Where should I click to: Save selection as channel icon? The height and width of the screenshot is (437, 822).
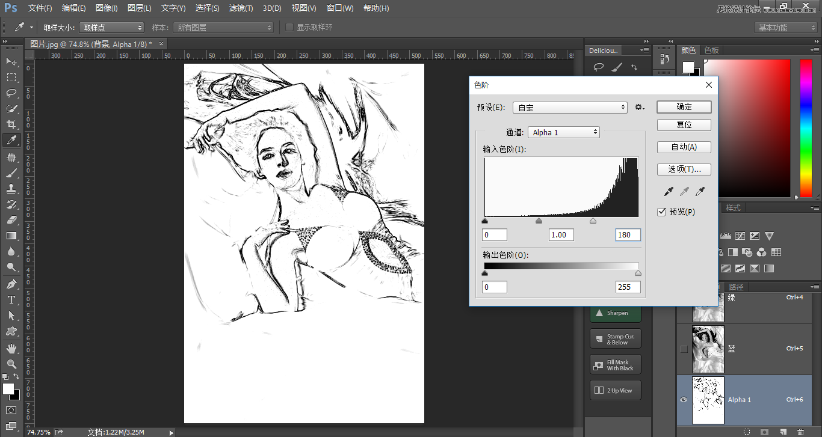pyautogui.click(x=764, y=432)
